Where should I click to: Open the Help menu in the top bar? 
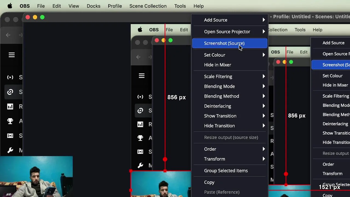pos(199,6)
